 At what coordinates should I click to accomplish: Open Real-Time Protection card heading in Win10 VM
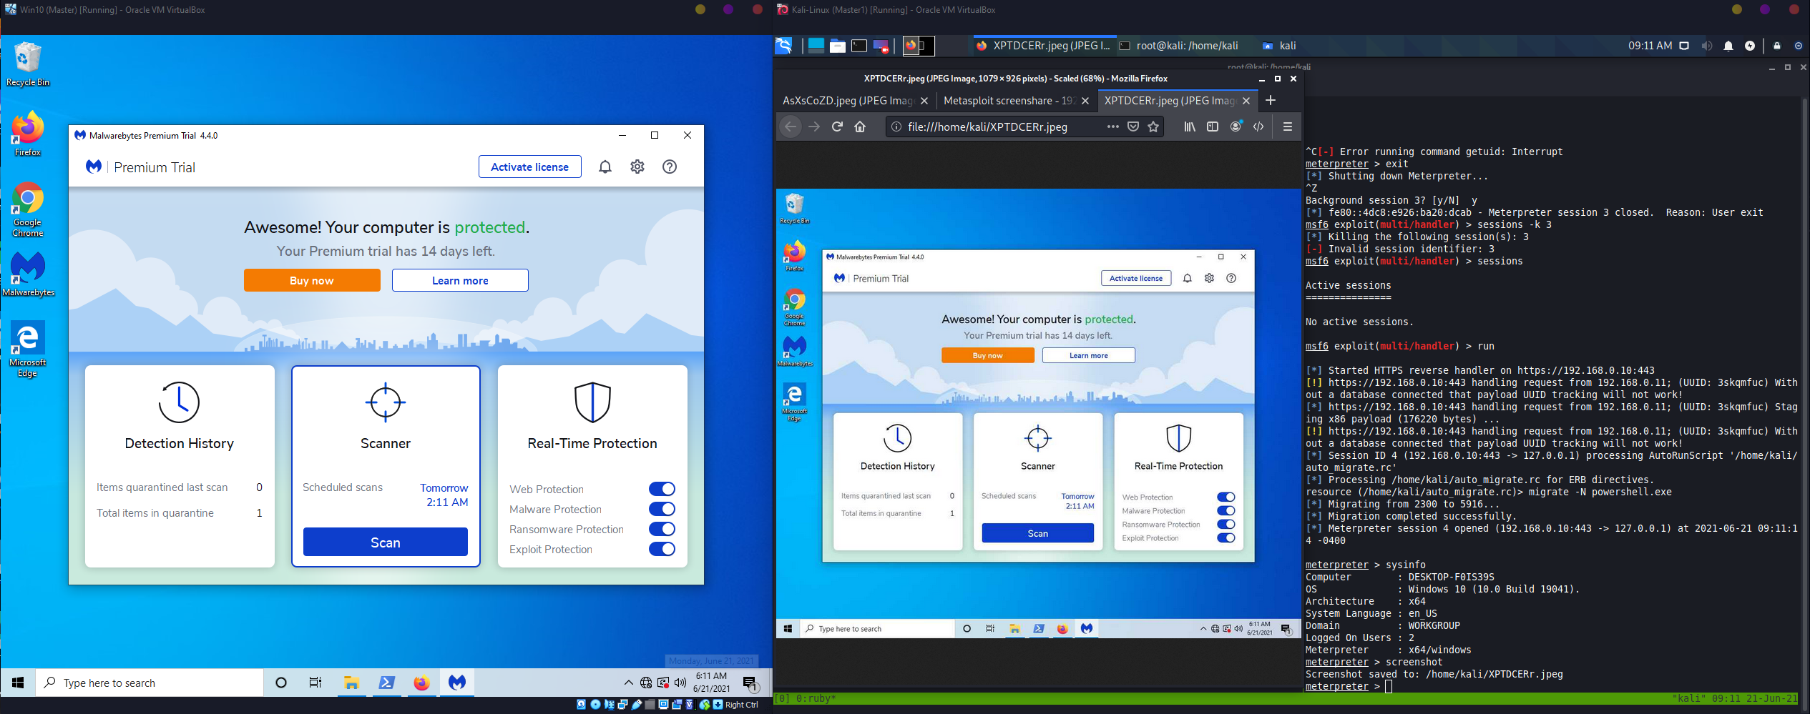(592, 443)
